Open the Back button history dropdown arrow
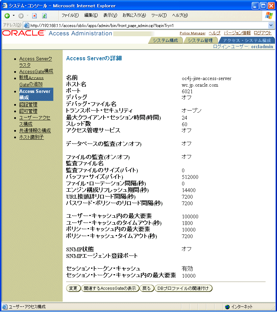277x312 pixels. tap(14, 15)
